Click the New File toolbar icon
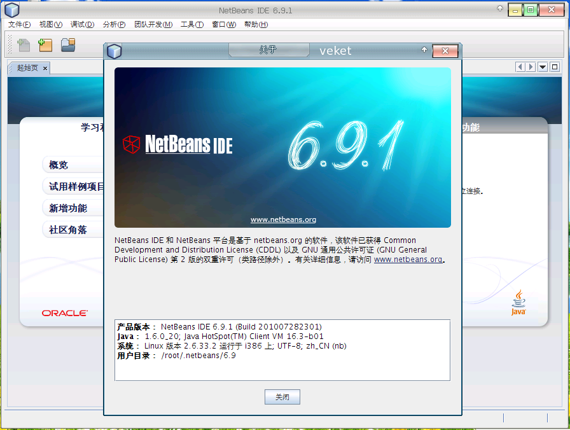The height and width of the screenshot is (430, 570). point(24,45)
